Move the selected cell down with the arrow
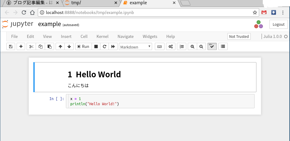Screen dimensions: 290x141 pyautogui.click(x=69, y=47)
